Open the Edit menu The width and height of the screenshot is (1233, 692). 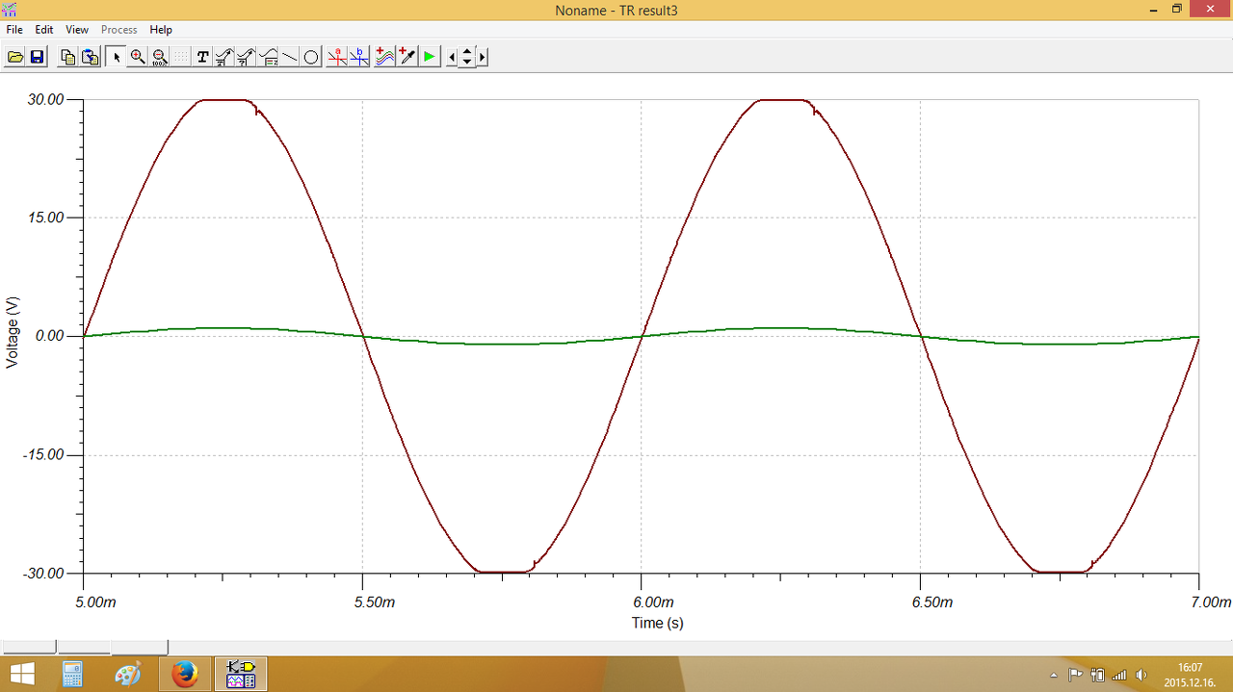pyautogui.click(x=44, y=30)
